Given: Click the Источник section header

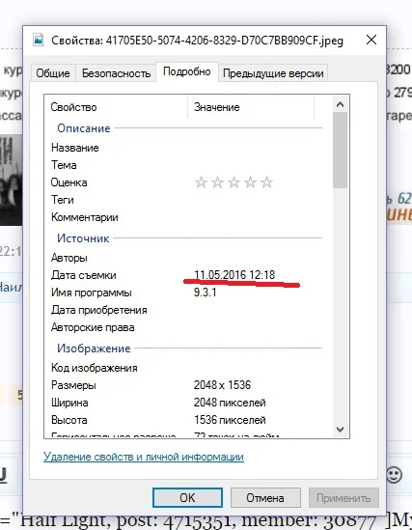Looking at the screenshot, I should [x=83, y=237].
